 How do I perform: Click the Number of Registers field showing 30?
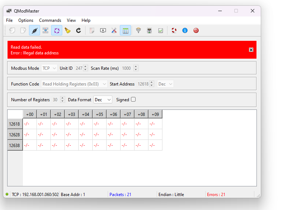point(56,100)
